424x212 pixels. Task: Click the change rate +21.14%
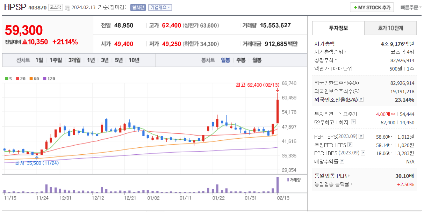pyautogui.click(x=65, y=42)
